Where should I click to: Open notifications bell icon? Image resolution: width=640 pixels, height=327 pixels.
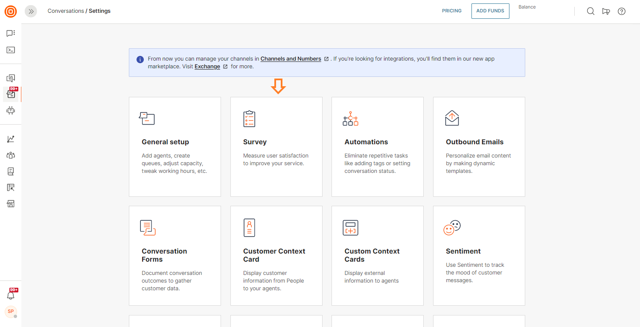coord(11,295)
